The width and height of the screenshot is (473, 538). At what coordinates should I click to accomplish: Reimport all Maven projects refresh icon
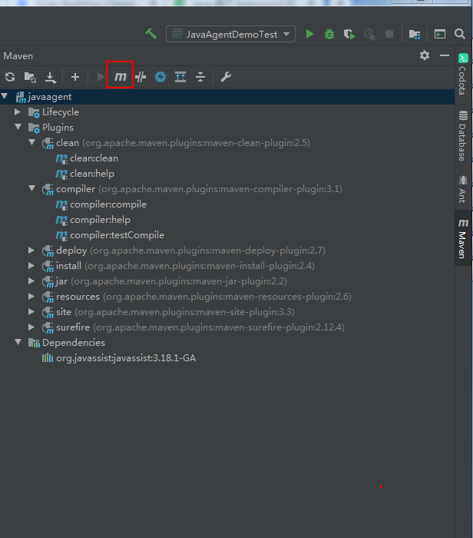(x=10, y=77)
